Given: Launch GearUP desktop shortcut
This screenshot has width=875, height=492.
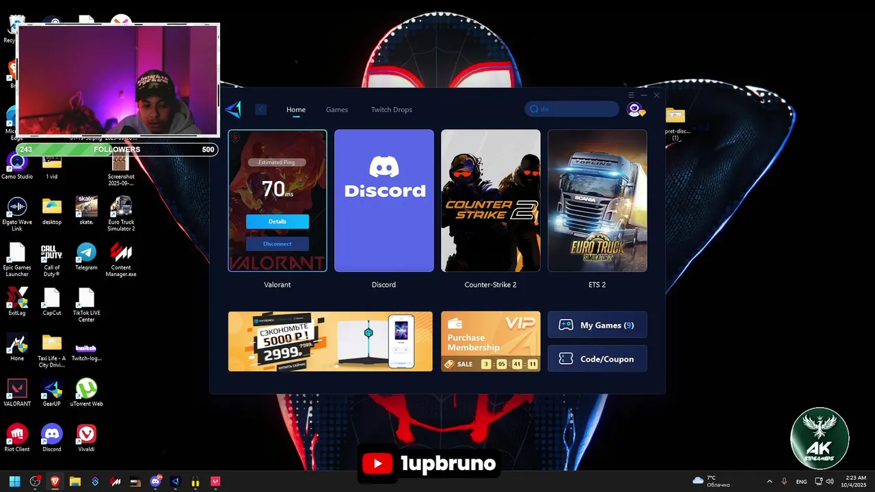Looking at the screenshot, I should coord(52,393).
